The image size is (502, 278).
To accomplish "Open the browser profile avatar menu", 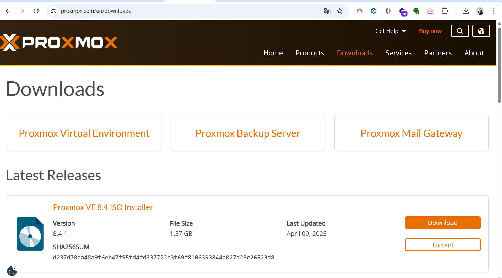I will click(x=480, y=11).
